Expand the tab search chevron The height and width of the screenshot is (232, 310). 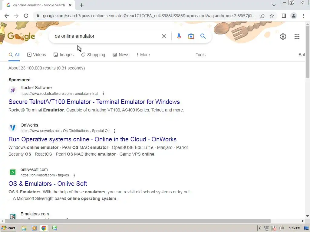point(274,5)
